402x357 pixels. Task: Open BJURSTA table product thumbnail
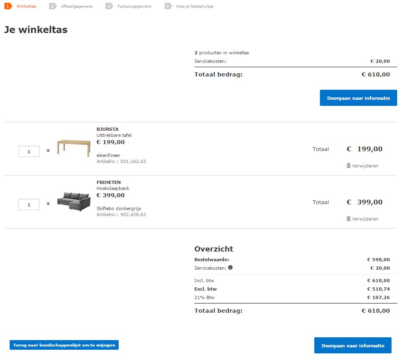tap(74, 148)
